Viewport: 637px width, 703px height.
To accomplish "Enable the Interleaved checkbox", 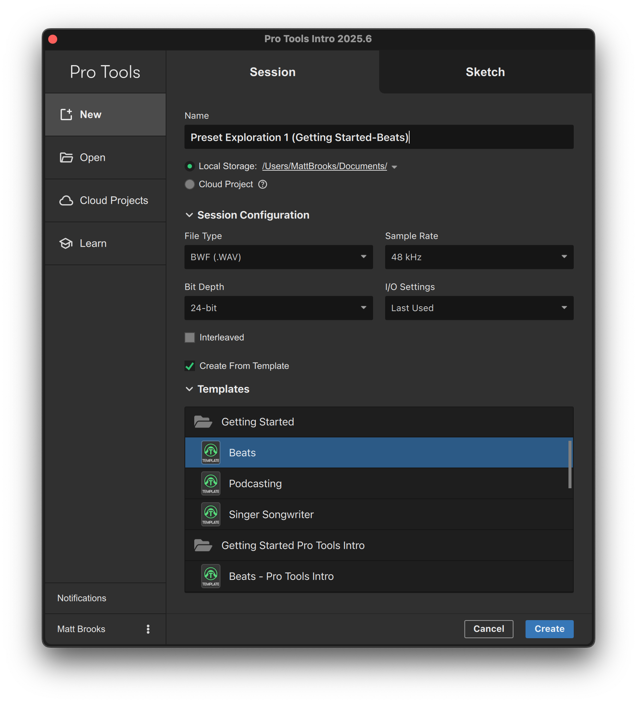I will (189, 338).
